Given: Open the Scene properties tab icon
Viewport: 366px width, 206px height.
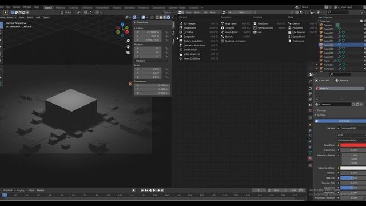Looking at the screenshot, I should [310, 105].
